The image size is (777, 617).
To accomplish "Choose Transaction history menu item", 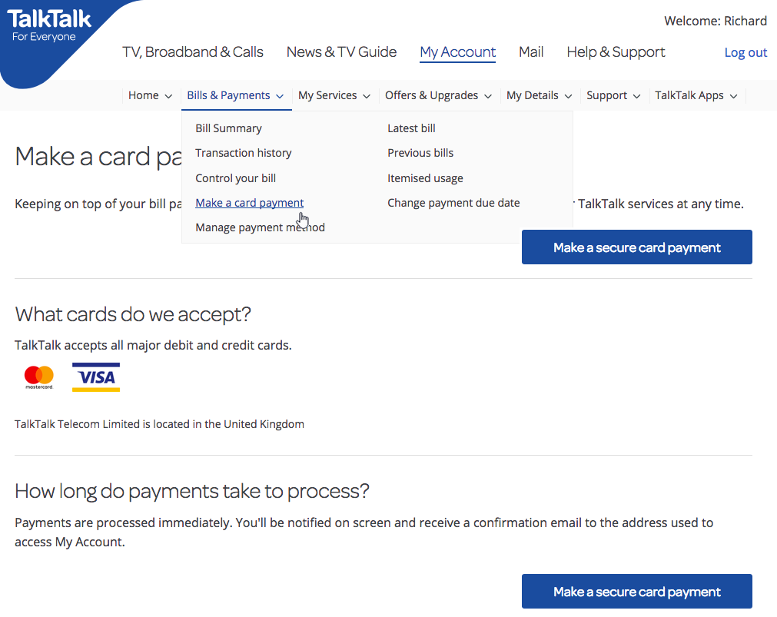I will [x=243, y=153].
